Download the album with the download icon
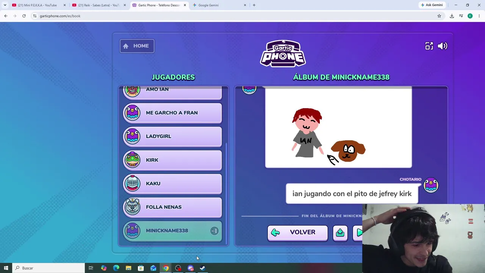Viewport: 485px width, 273px height. (340, 232)
